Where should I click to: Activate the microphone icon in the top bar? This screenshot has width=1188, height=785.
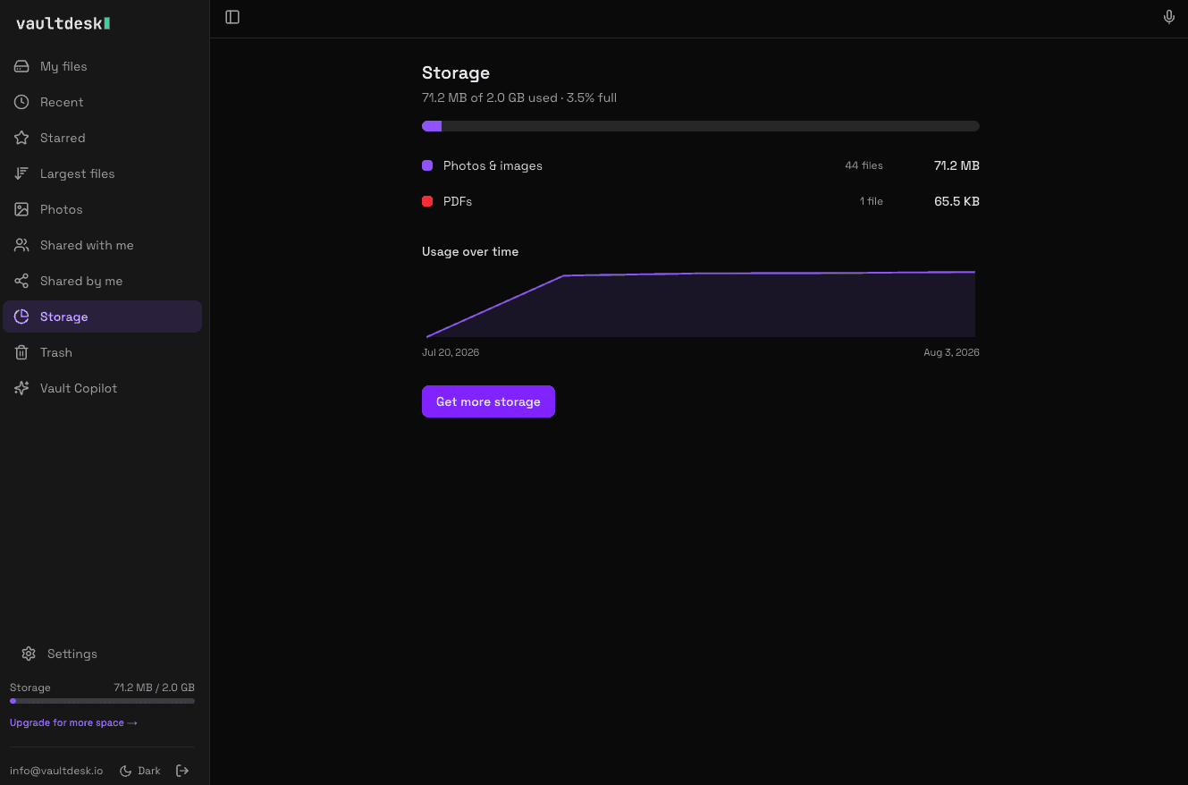click(x=1168, y=17)
